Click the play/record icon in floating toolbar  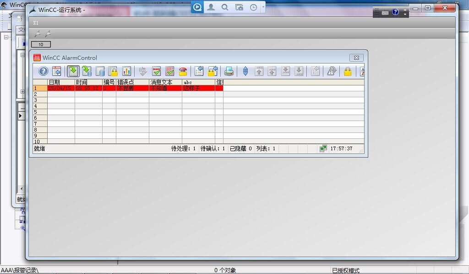click(197, 7)
